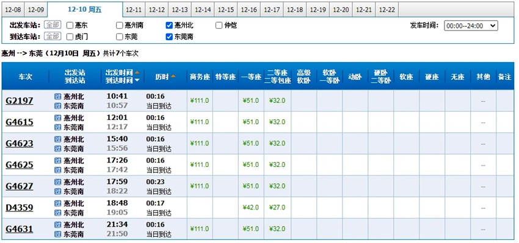Viewport: 519px width, 243px height.
Task: Click the station icon beside 惠州北 for D4359
Action: pyautogui.click(x=57, y=203)
